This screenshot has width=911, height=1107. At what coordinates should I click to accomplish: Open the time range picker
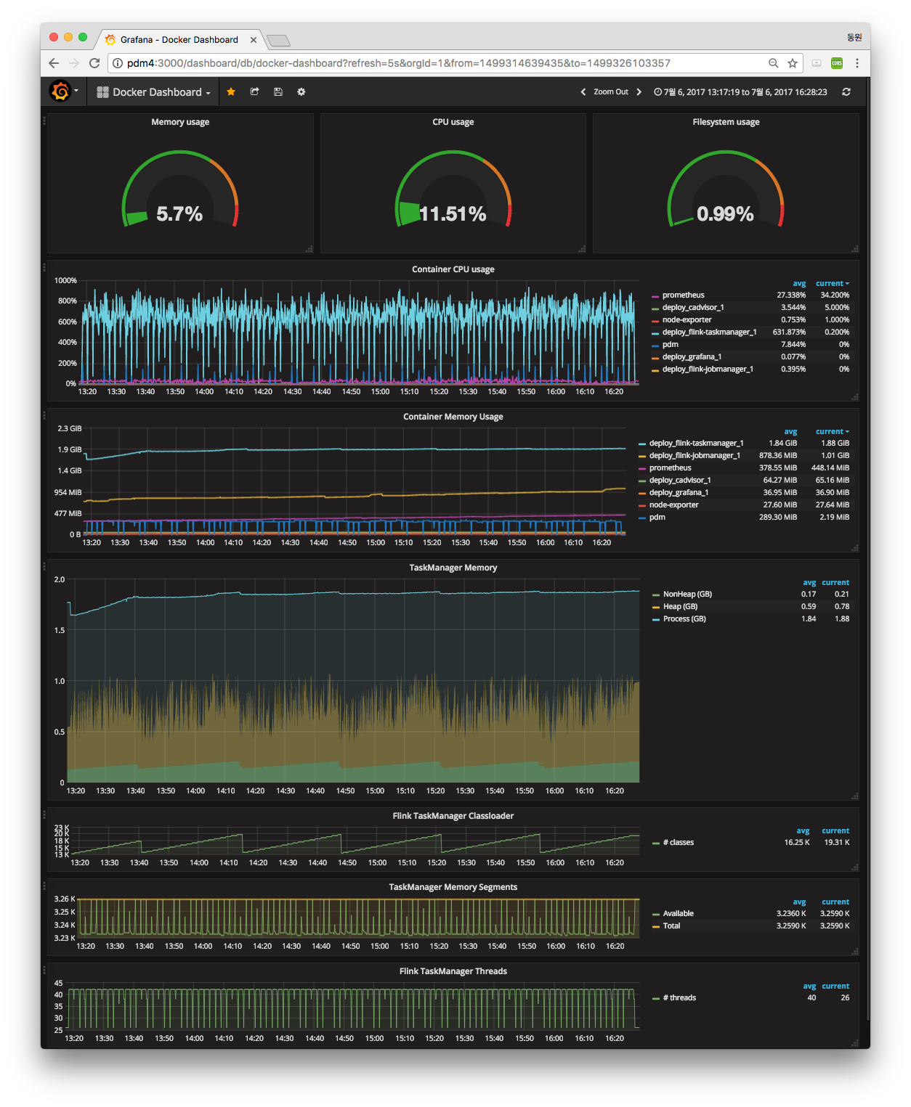[740, 92]
